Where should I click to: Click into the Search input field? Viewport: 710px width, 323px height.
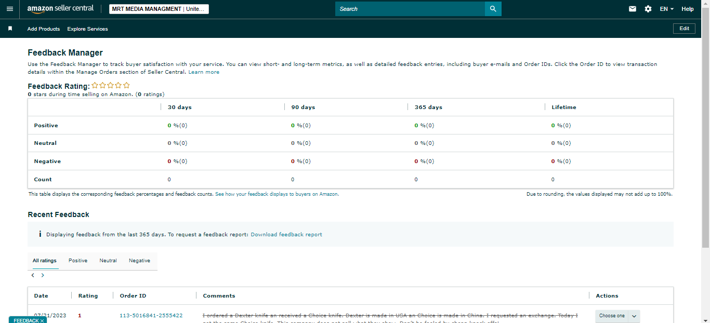point(410,9)
